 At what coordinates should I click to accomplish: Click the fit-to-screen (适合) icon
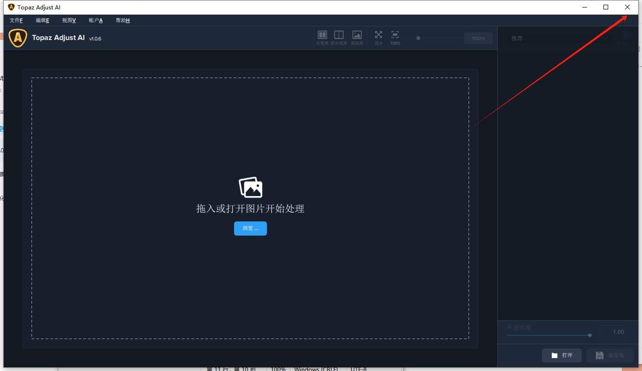pos(378,36)
